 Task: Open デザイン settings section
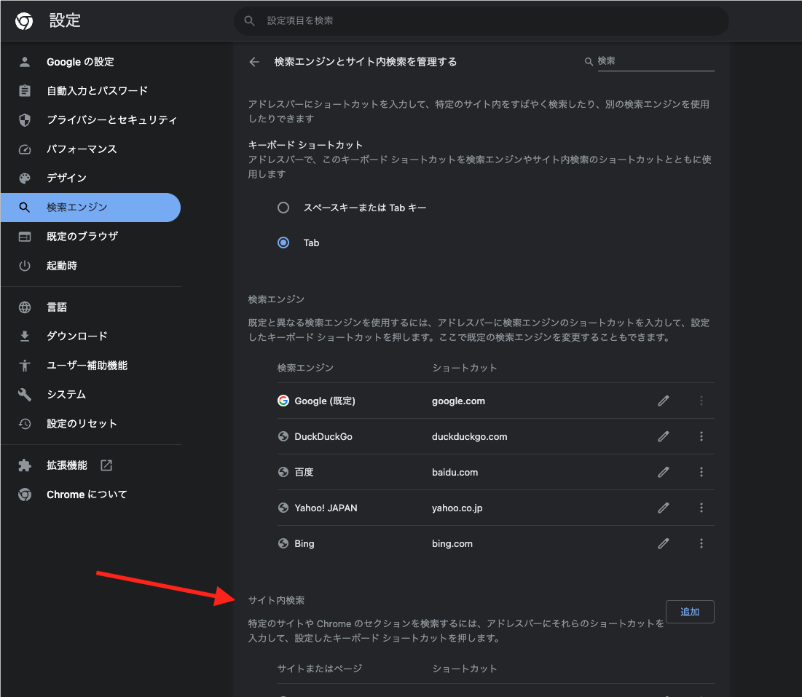[90, 178]
